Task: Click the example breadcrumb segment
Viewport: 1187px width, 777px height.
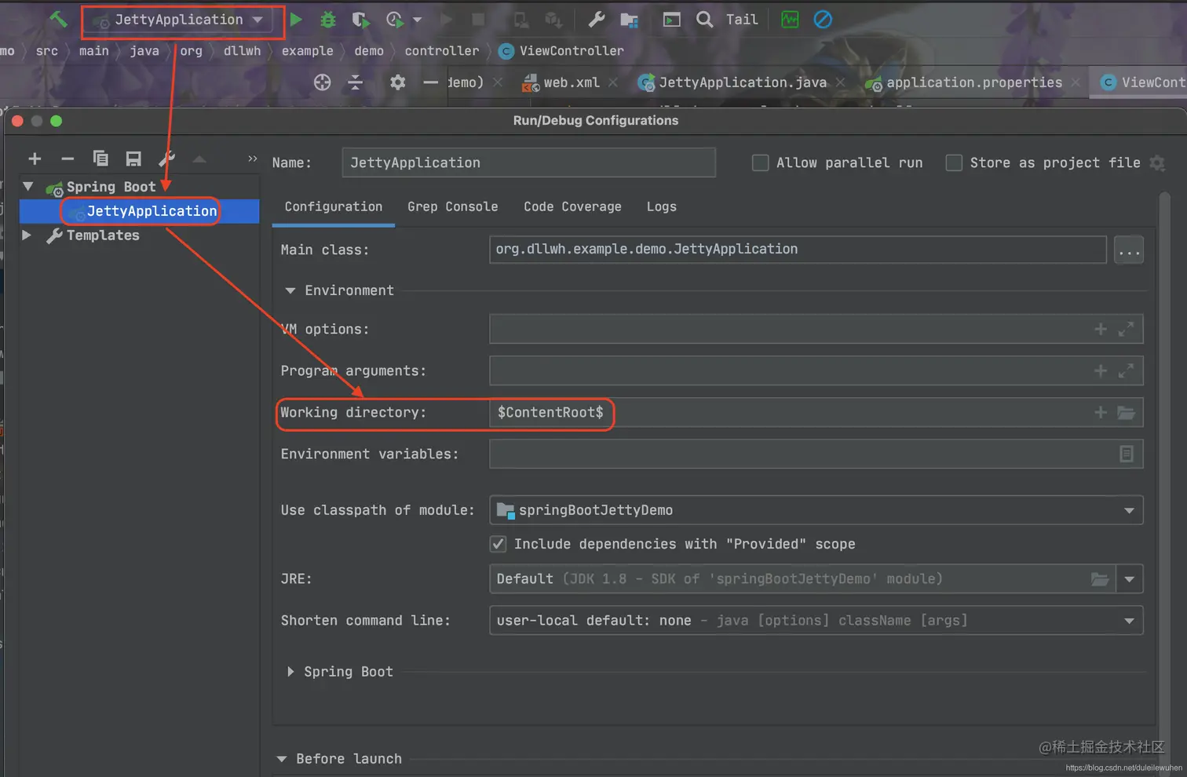Action: [308, 51]
